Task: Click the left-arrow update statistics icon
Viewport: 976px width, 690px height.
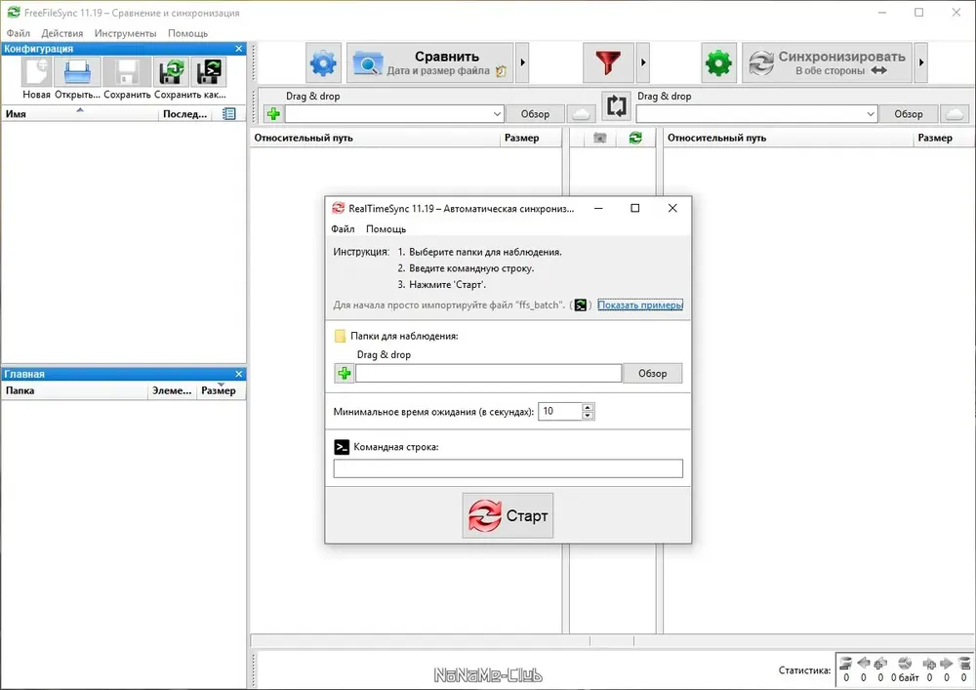Action: 864,664
